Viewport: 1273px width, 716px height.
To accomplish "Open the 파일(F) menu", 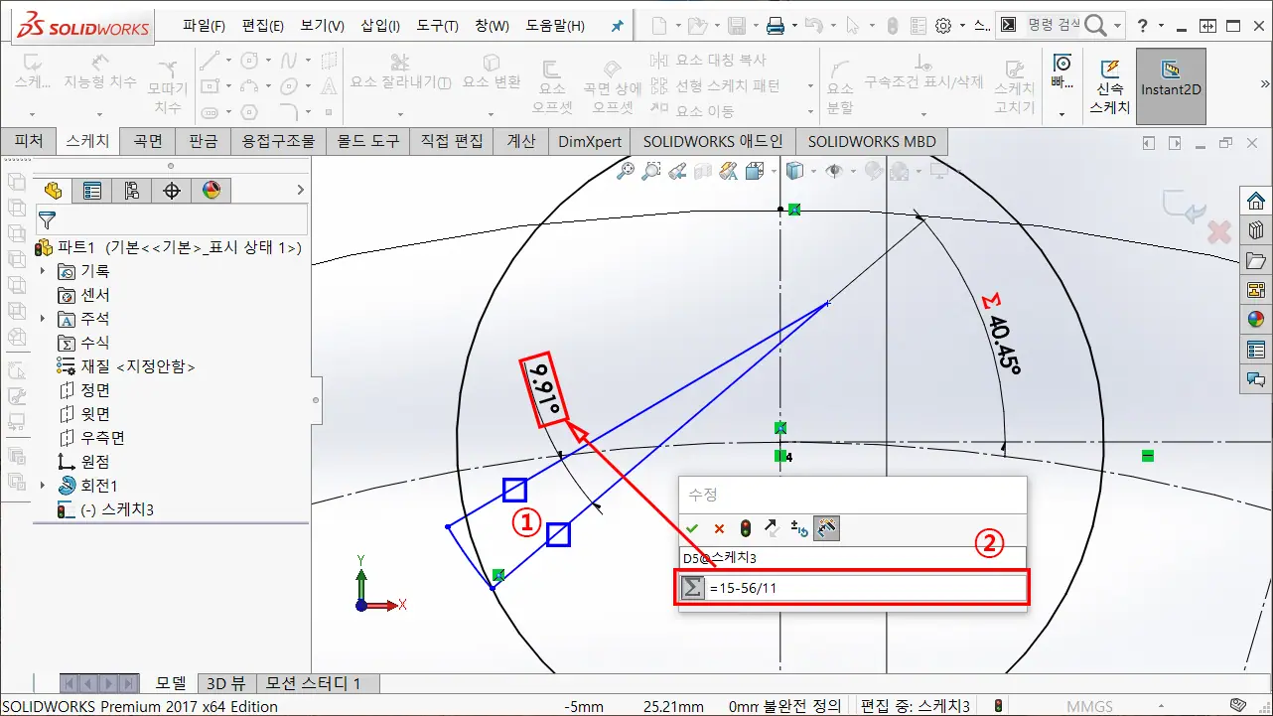I will click(204, 26).
